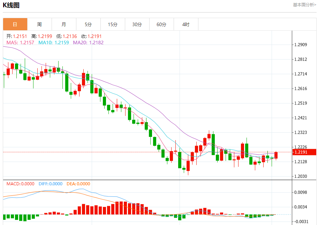Click the 0.0098 MACD axis label
The height and width of the screenshot is (225, 318).
click(301, 192)
